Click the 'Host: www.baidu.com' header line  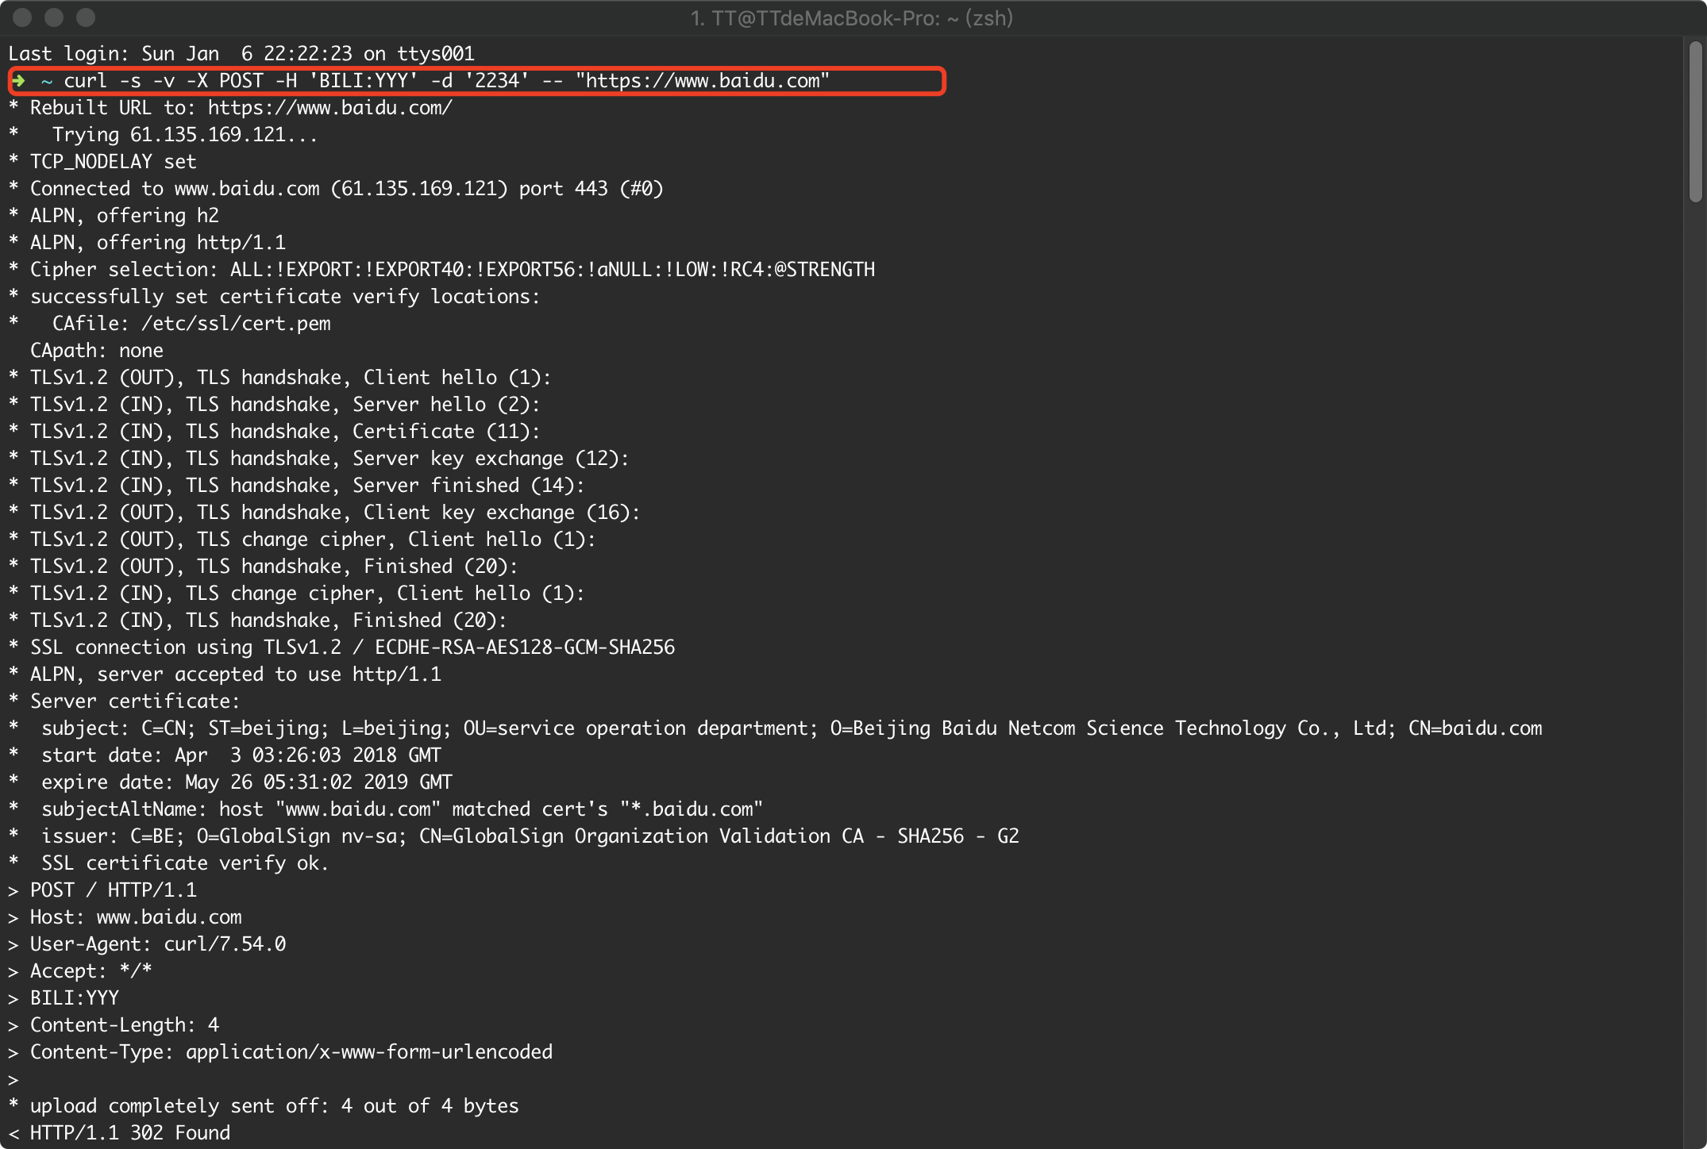coord(125,917)
